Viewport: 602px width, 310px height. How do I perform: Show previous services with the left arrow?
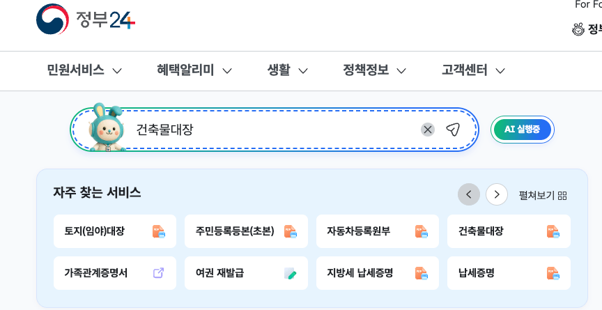(x=468, y=194)
